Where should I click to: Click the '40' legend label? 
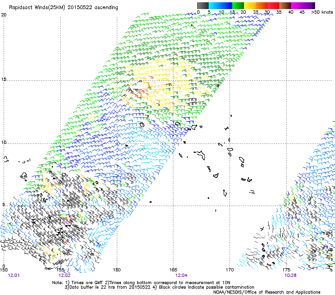[x=291, y=12]
